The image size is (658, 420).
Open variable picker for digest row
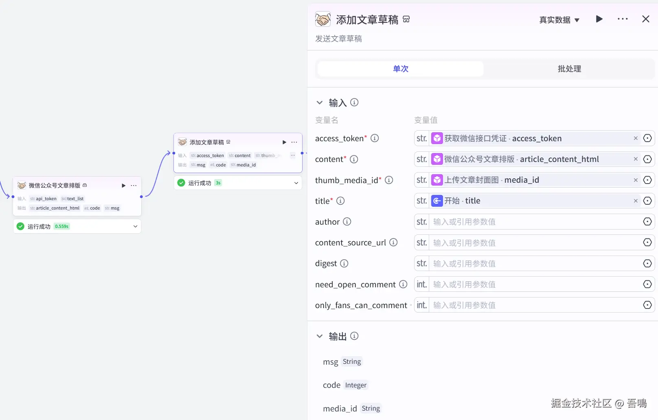pos(647,263)
